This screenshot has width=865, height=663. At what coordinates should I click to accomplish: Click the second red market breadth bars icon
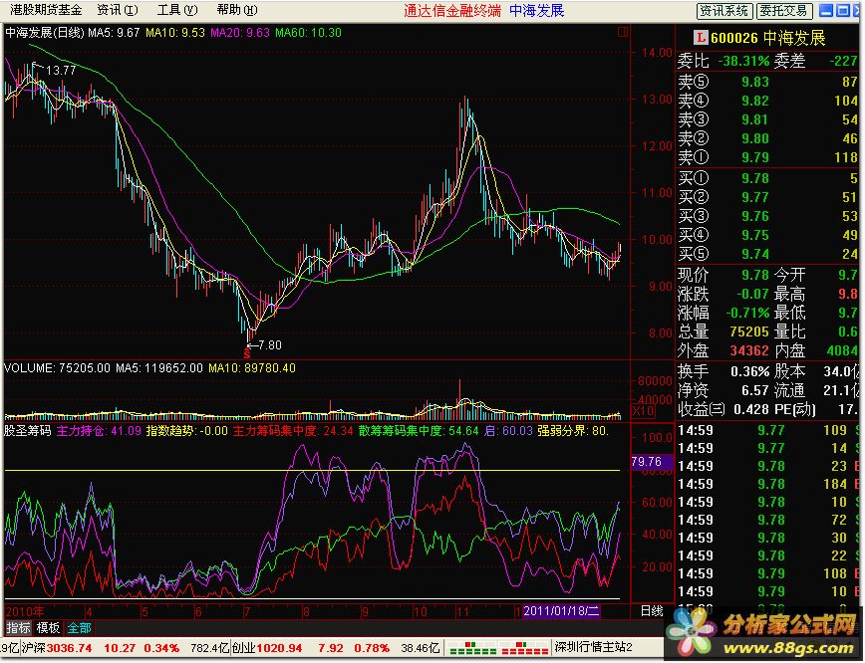pos(523,647)
